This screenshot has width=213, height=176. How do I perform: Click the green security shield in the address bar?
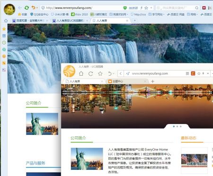click(x=125, y=8)
